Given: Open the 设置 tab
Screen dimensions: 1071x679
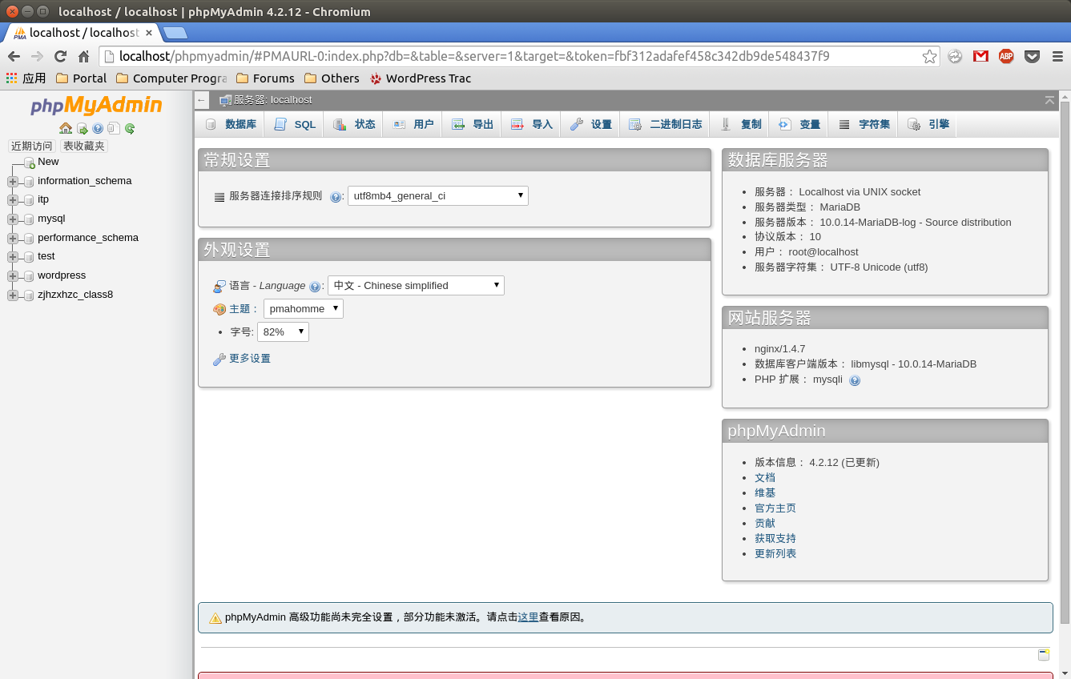Looking at the screenshot, I should click(x=590, y=124).
